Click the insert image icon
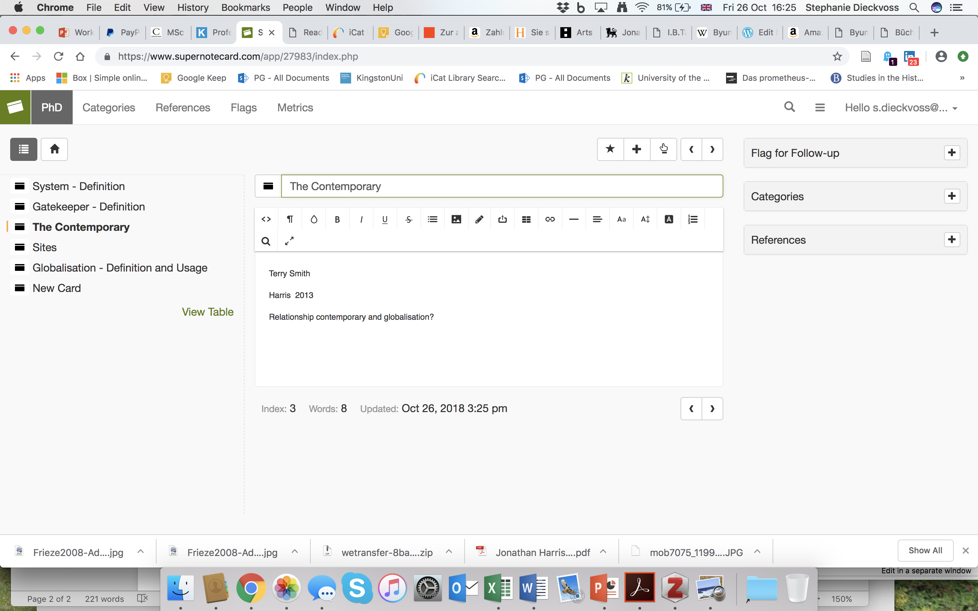 pyautogui.click(x=456, y=219)
